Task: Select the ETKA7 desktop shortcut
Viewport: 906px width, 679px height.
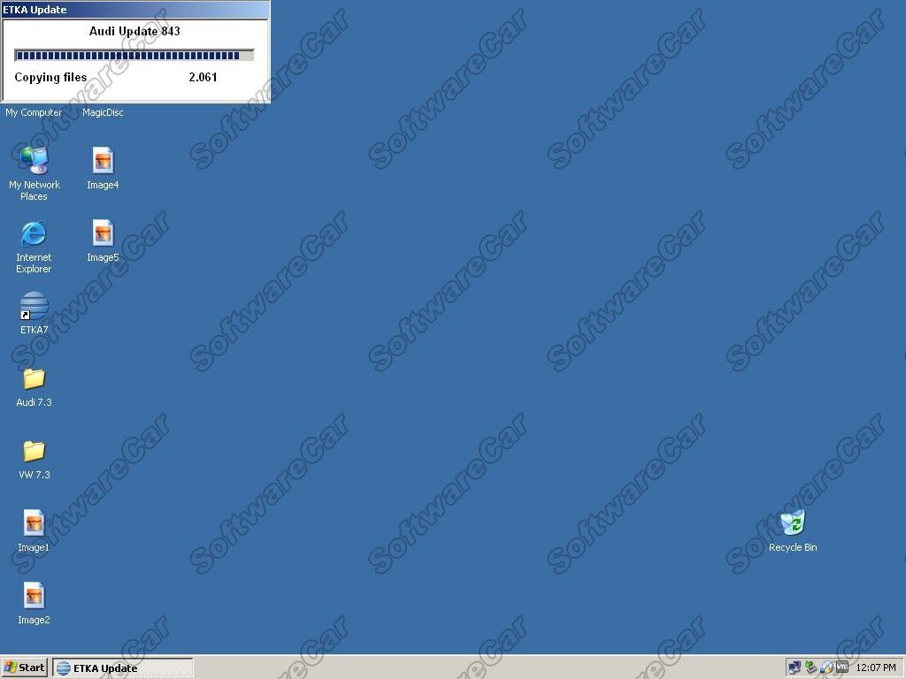Action: click(35, 314)
